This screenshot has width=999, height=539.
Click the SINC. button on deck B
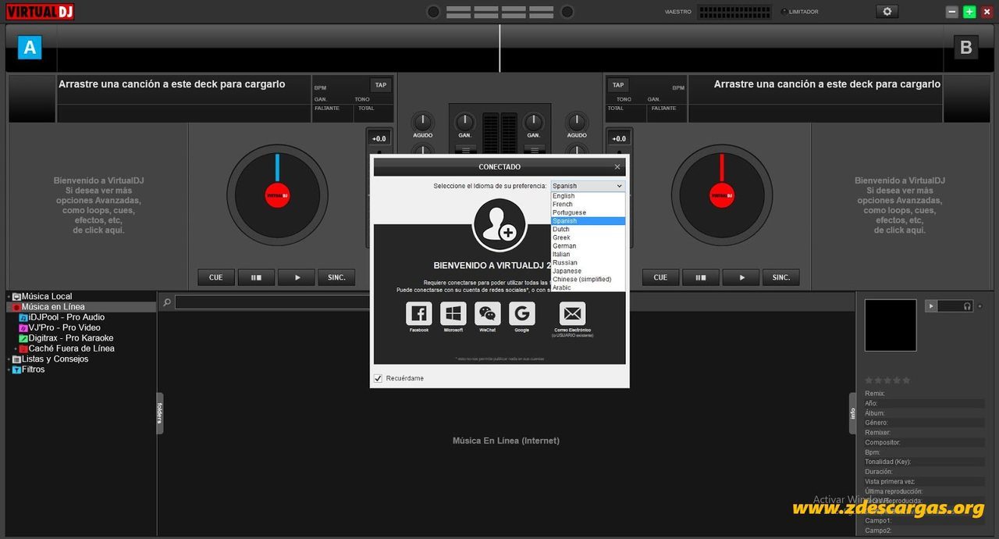[x=781, y=277]
